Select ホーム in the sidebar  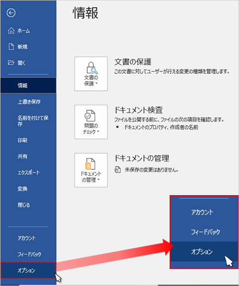(28, 30)
